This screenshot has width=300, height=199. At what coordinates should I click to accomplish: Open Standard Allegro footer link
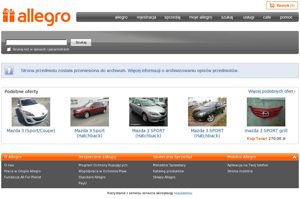coord(92,177)
